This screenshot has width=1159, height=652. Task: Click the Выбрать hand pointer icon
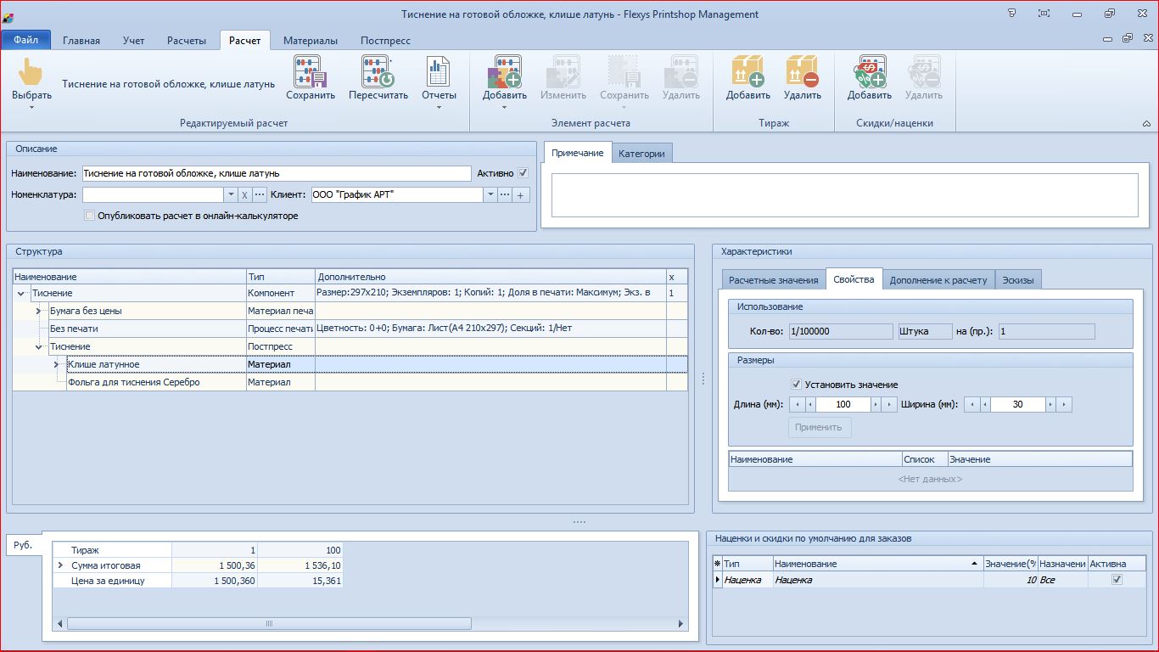click(31, 73)
